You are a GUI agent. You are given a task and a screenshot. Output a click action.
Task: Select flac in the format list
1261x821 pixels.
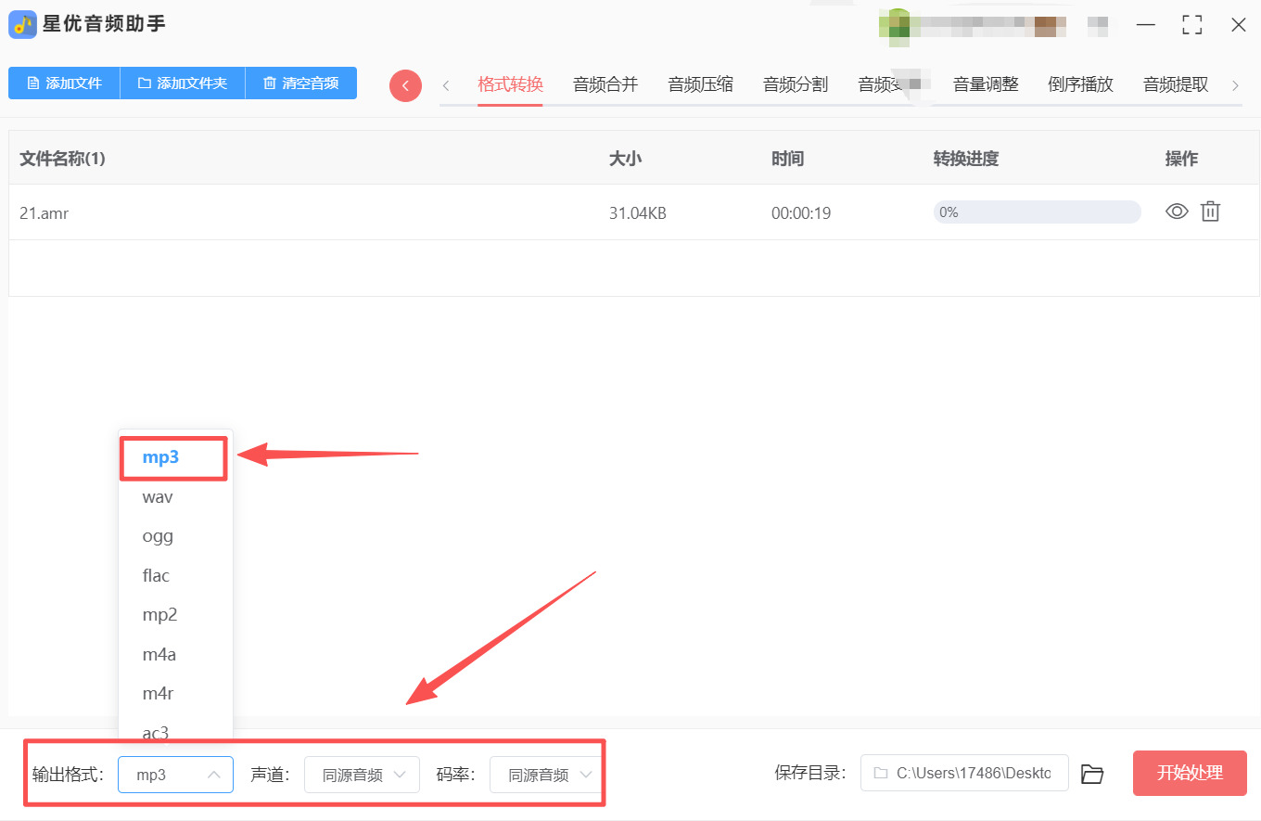click(x=156, y=576)
